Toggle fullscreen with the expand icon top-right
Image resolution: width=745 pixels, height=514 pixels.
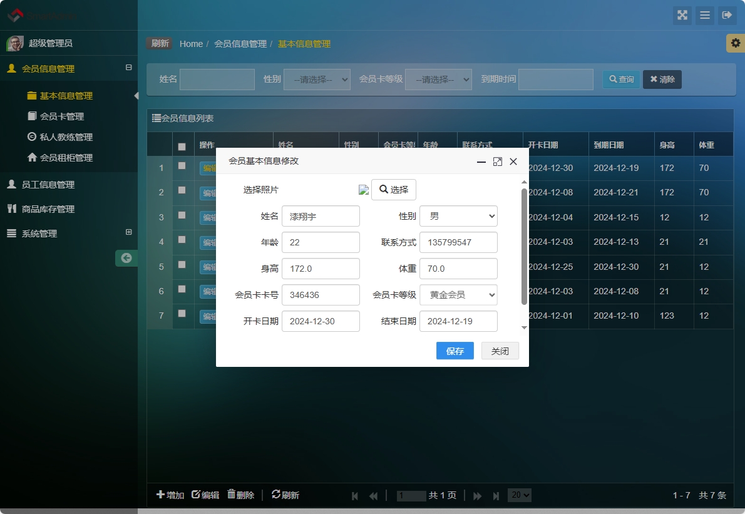tap(682, 16)
